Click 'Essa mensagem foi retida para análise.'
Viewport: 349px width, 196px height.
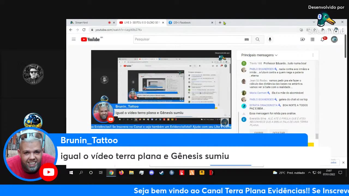tap(273, 113)
